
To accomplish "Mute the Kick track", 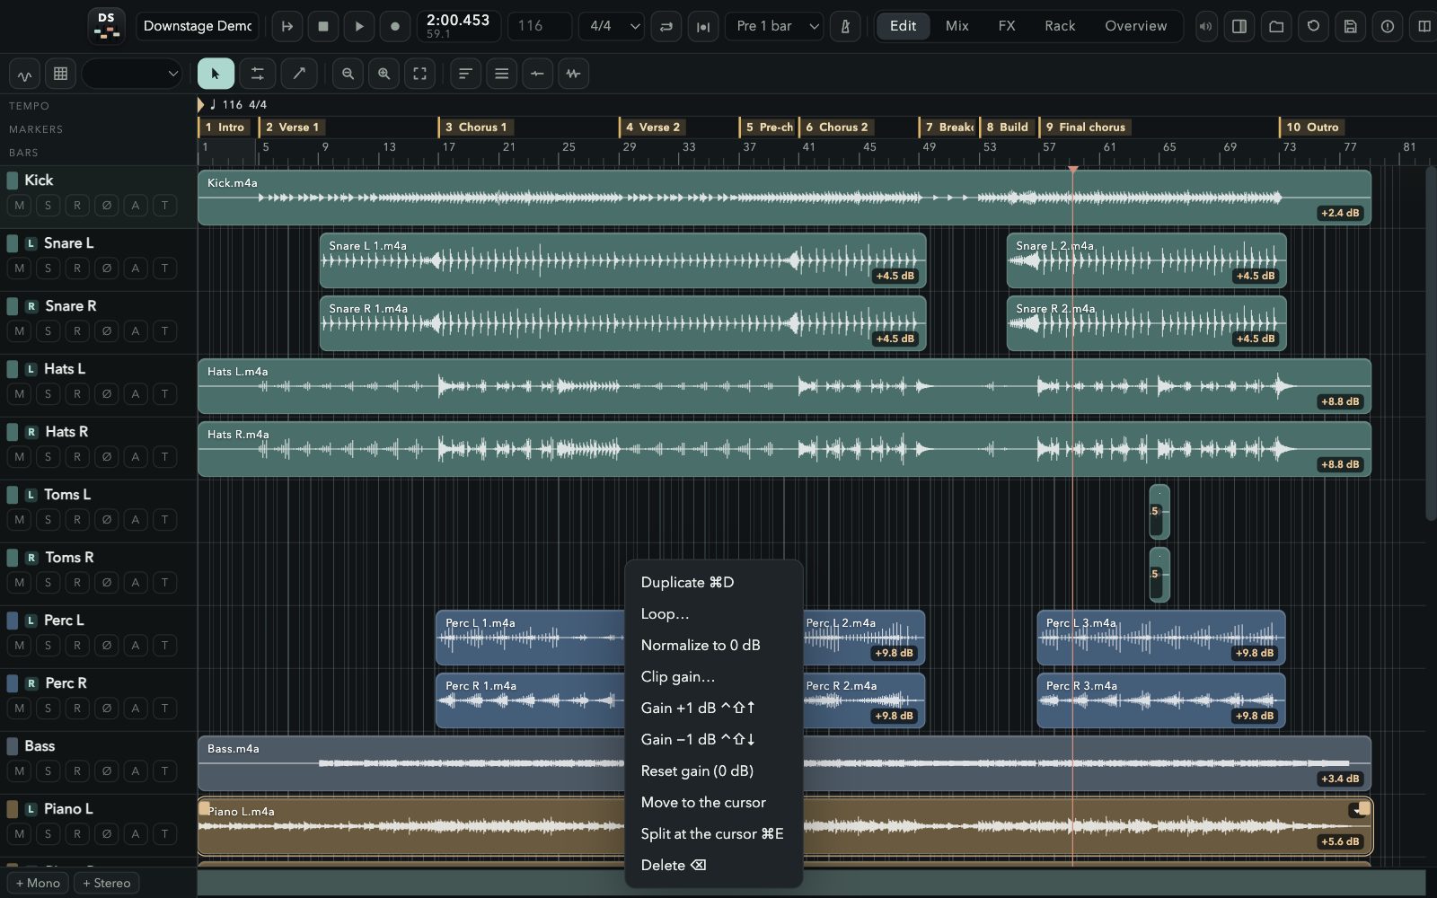I will click(20, 206).
